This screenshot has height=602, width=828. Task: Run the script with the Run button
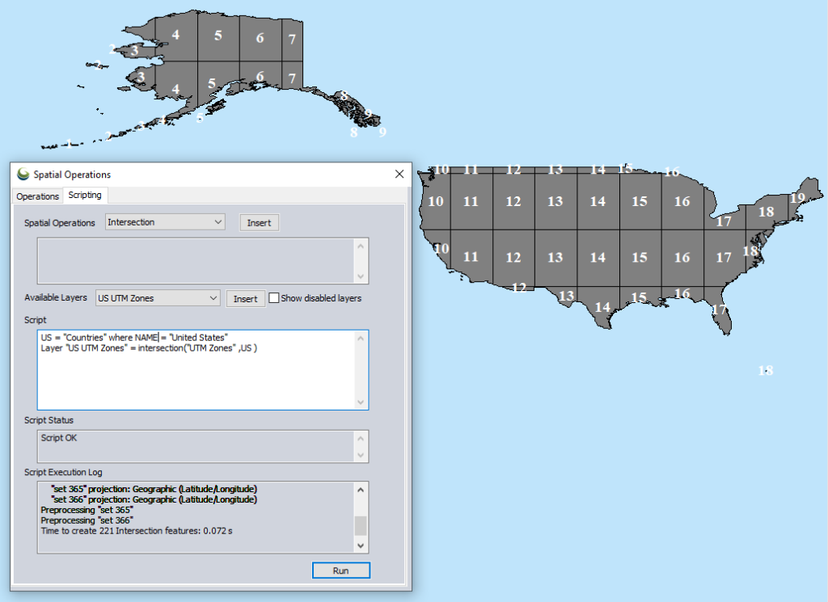tap(340, 570)
